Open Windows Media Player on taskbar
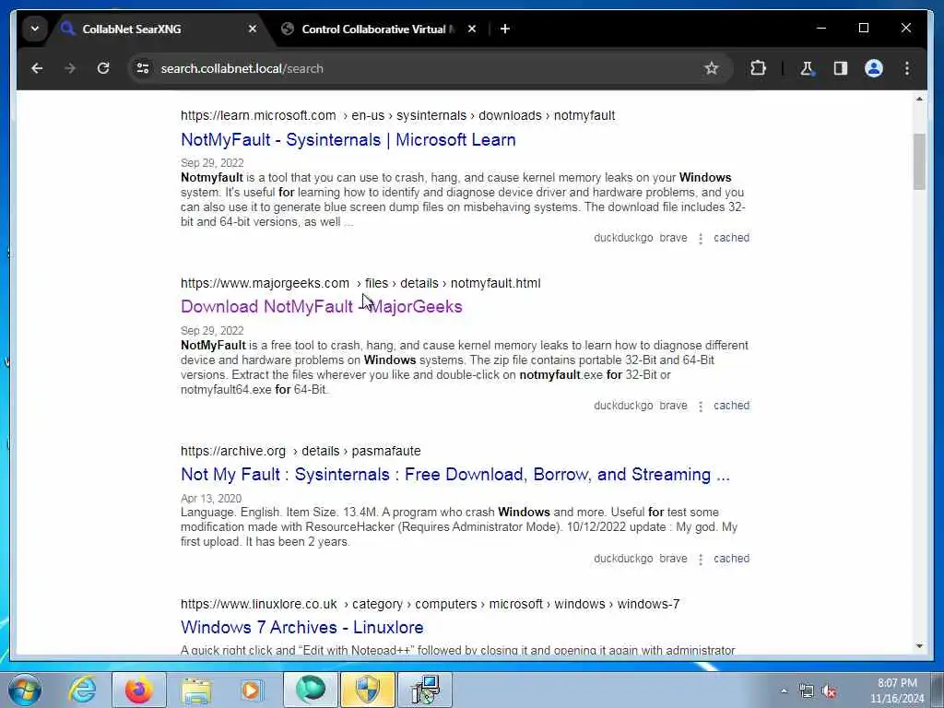 pyautogui.click(x=251, y=690)
